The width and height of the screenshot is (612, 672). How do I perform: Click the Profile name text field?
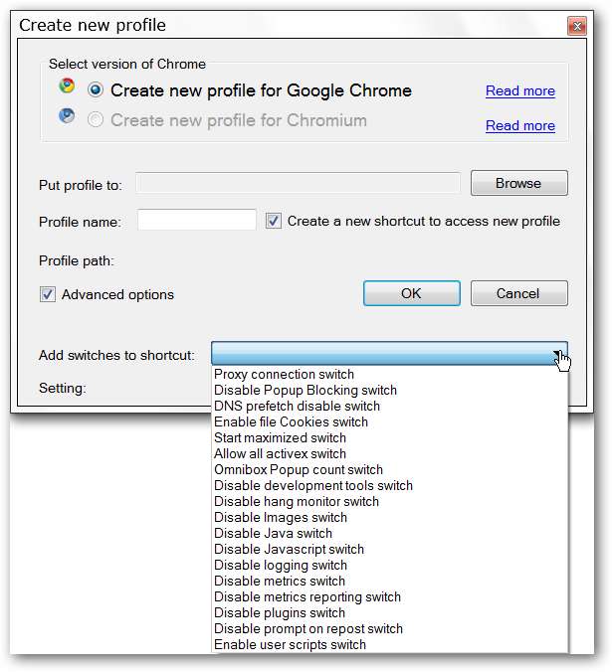coord(197,221)
